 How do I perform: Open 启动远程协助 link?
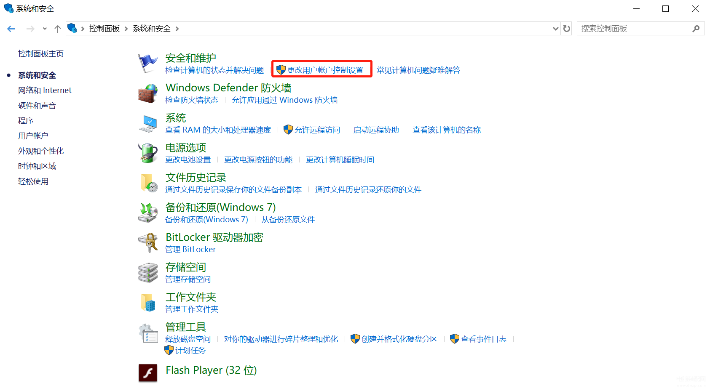(376, 130)
